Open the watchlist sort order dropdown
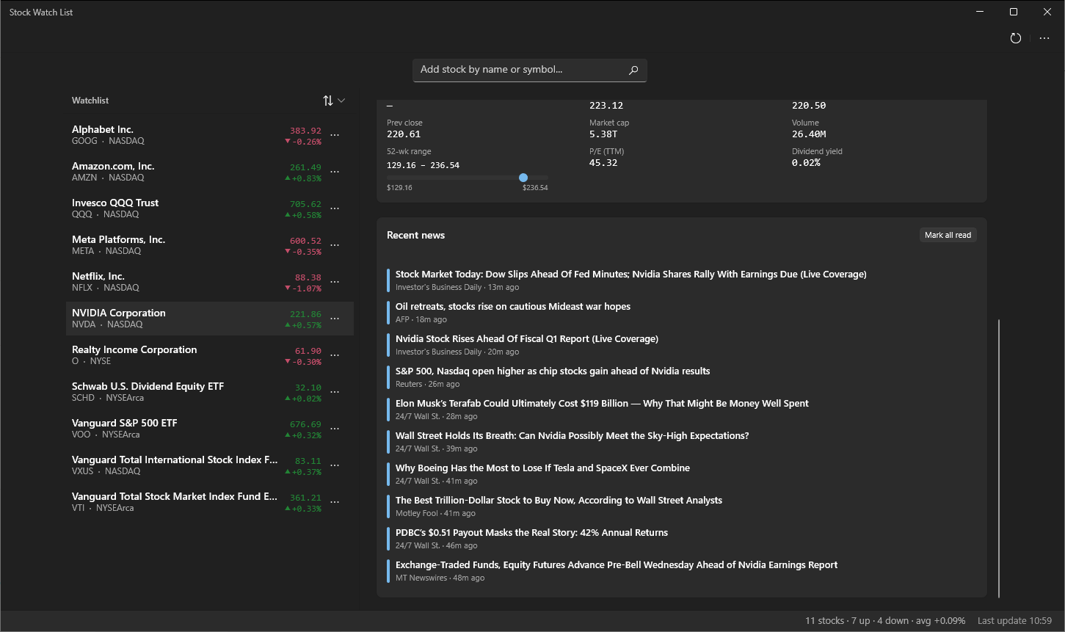 pyautogui.click(x=334, y=101)
